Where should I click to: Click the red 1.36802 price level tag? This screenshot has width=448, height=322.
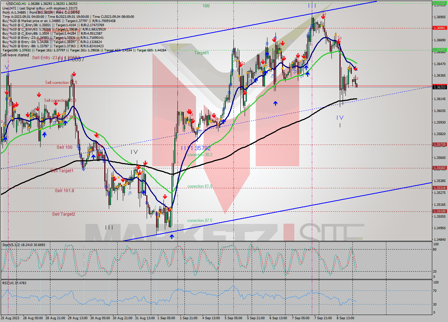point(439,28)
